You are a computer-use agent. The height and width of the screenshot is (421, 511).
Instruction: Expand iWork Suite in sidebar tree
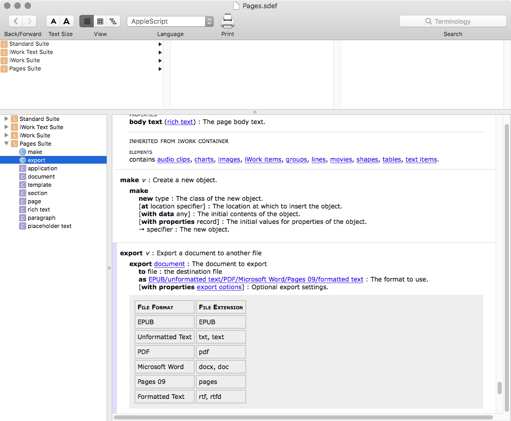(6, 135)
